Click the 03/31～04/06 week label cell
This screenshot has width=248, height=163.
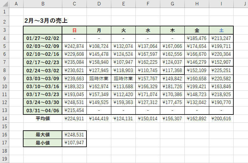[43, 110]
